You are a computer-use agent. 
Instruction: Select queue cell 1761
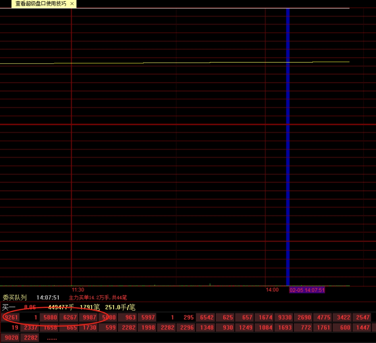(323, 327)
